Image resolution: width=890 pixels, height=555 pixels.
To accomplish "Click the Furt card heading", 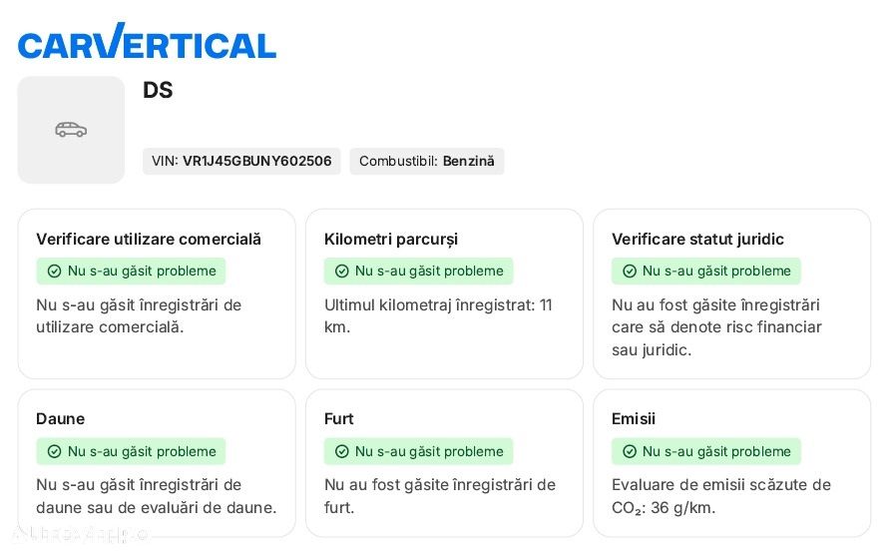I will [339, 418].
